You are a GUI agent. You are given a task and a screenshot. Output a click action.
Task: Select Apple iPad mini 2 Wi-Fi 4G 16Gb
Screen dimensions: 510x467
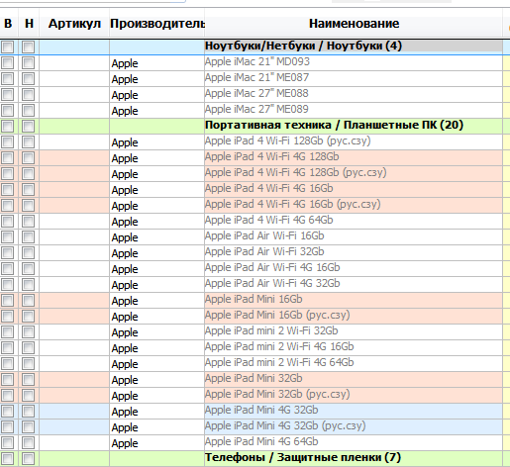click(x=354, y=347)
